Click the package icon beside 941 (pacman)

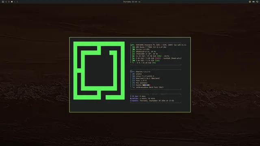click(x=134, y=83)
